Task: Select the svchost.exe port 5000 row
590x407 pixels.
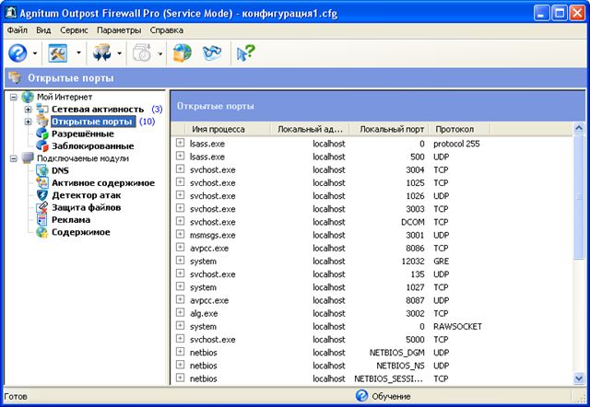Action: click(372, 339)
